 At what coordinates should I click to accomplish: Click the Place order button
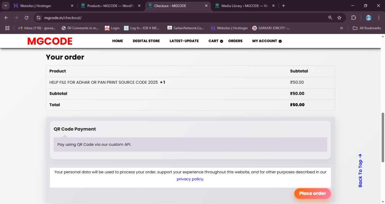tap(312, 193)
